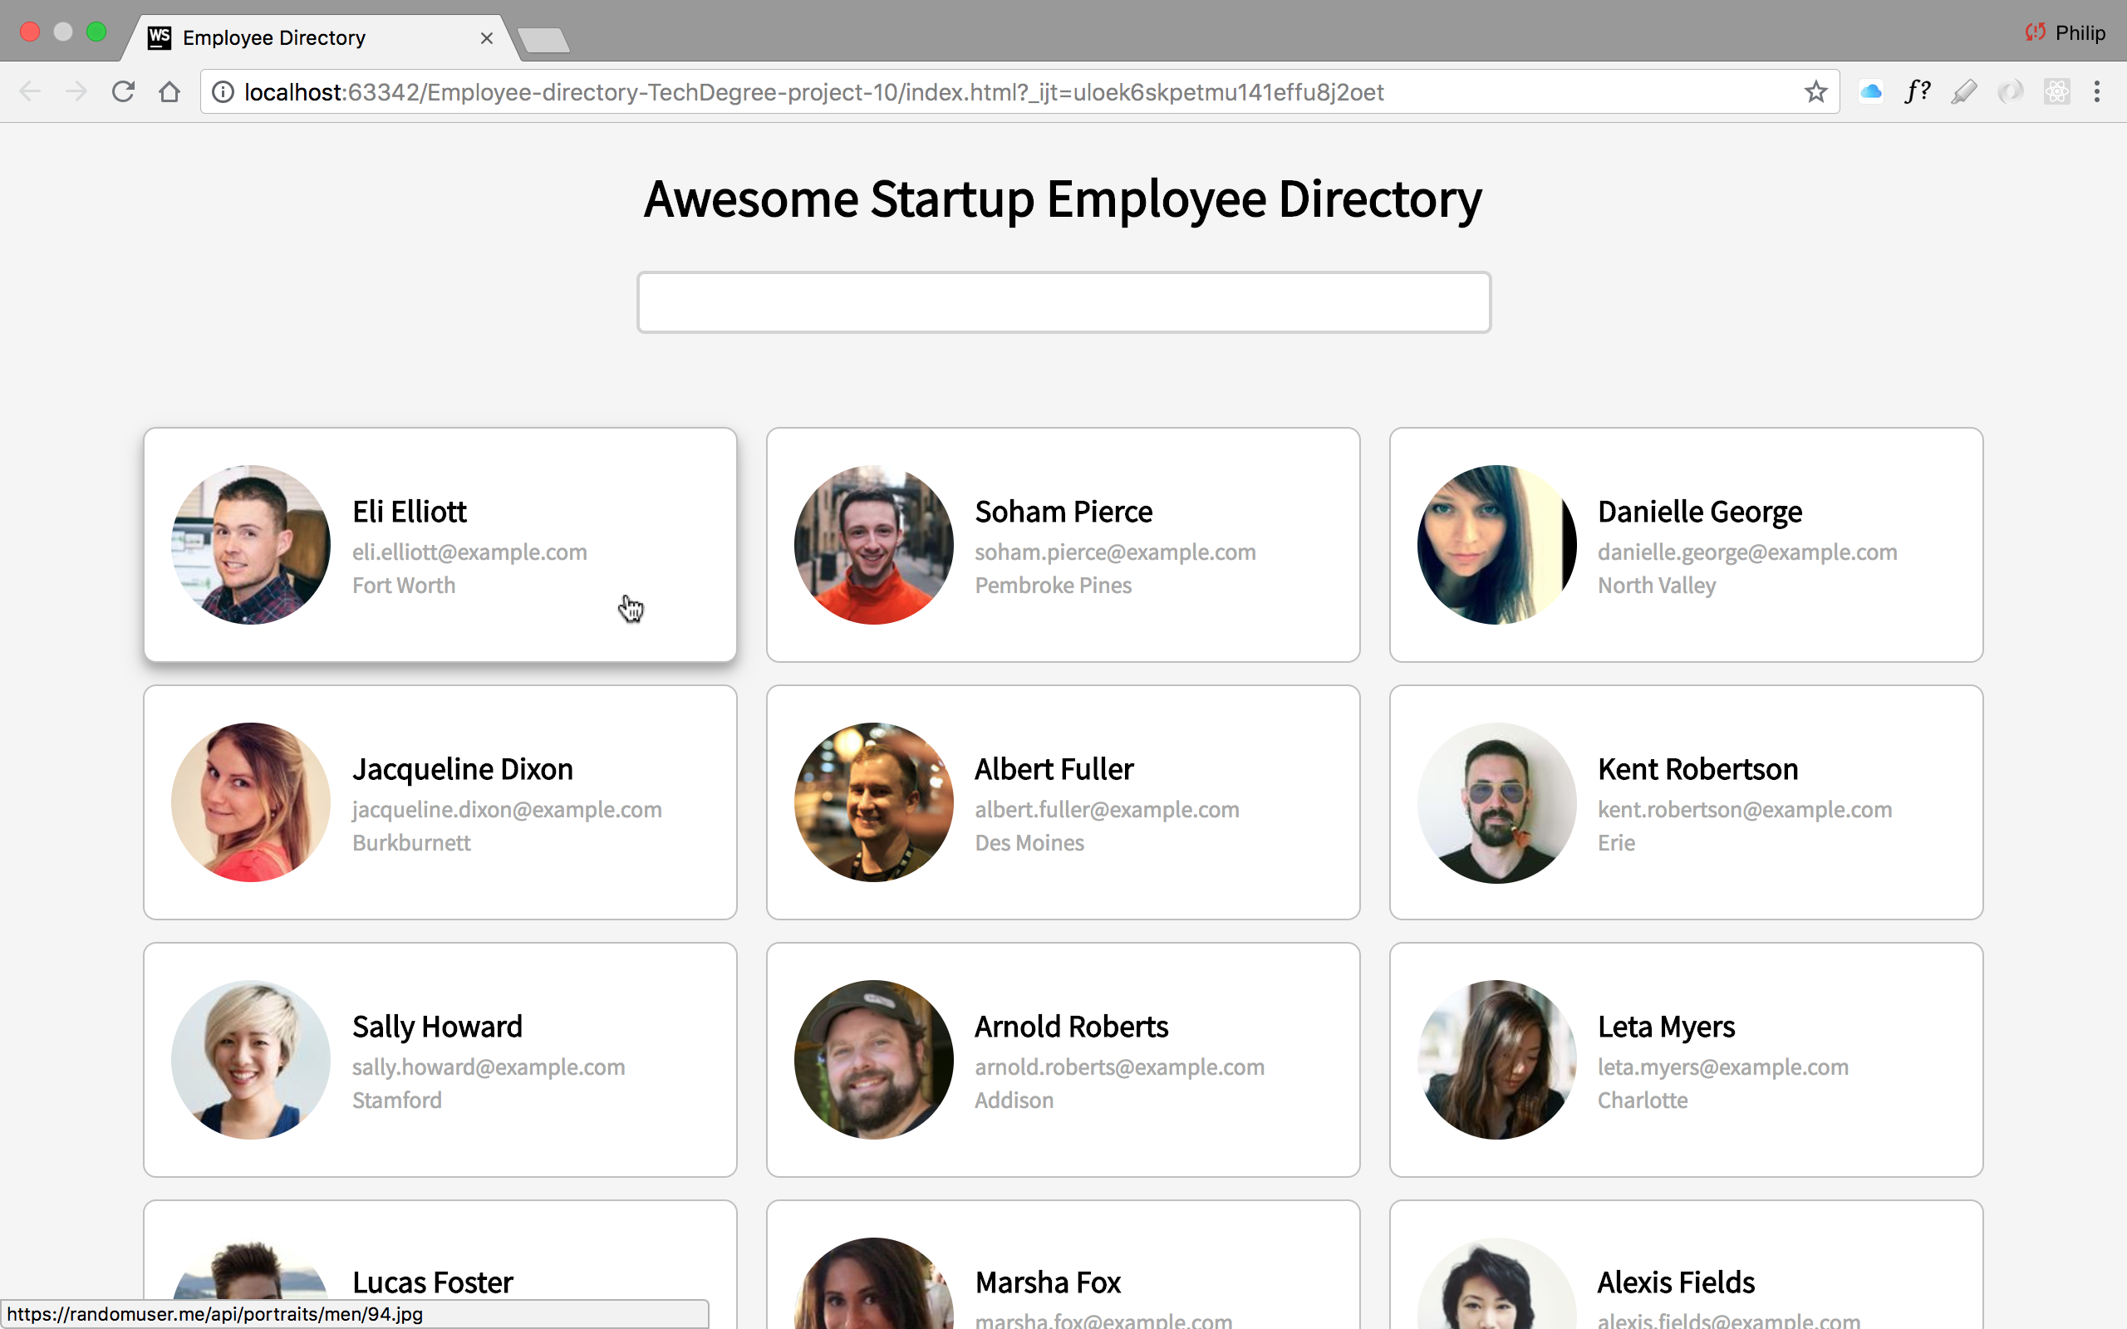
Task: Click the name Jacqueline Dixon
Action: tap(462, 769)
